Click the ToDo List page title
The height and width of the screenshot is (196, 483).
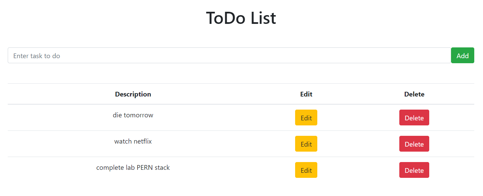click(241, 18)
